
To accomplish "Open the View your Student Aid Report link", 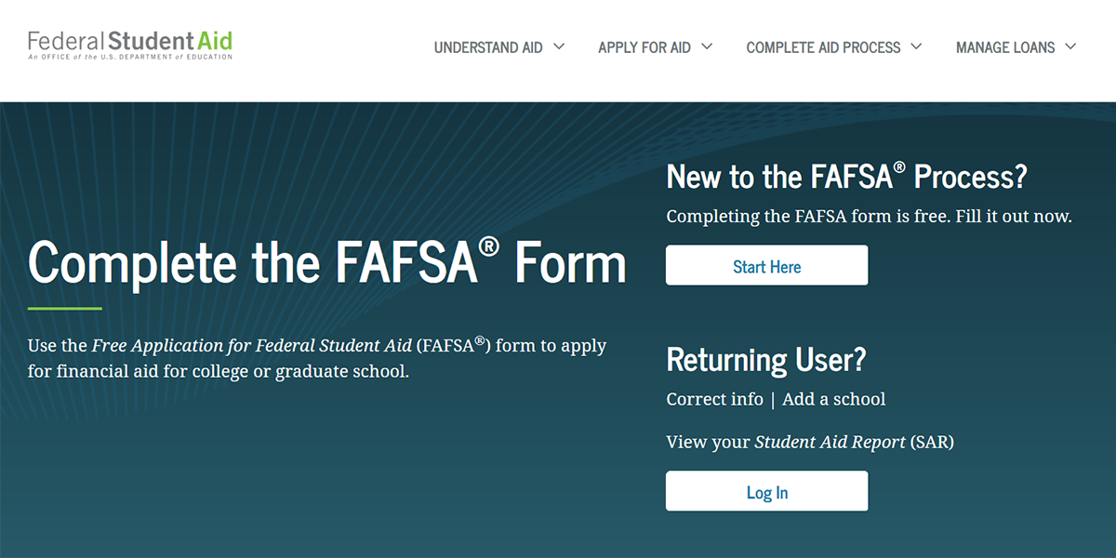I will coord(810,442).
